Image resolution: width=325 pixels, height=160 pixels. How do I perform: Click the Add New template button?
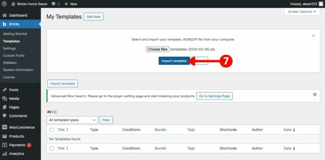pyautogui.click(x=94, y=17)
